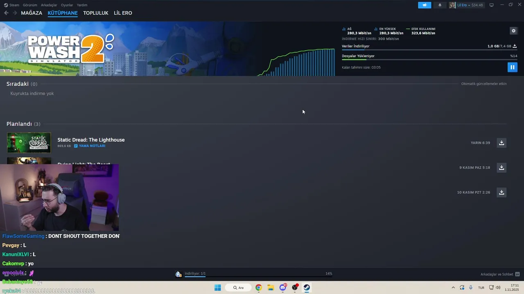Click the Lil Ero profile avatar

point(452,5)
